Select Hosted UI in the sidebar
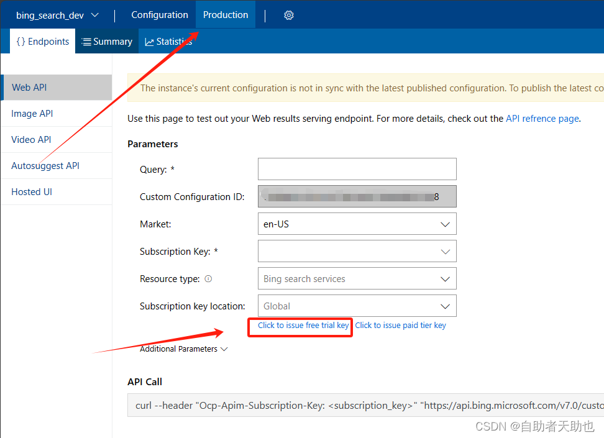The image size is (604, 438). (x=57, y=192)
